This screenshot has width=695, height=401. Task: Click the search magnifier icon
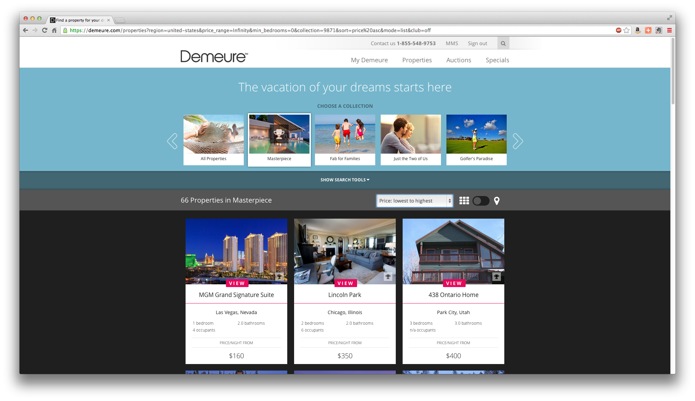pyautogui.click(x=503, y=43)
